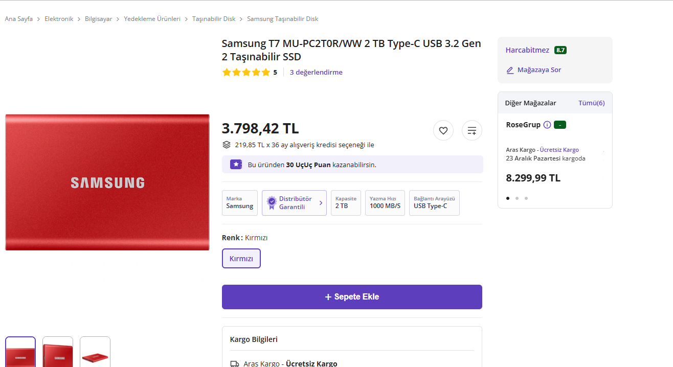The width and height of the screenshot is (673, 367).
Task: Click the purple UçUç Puan star badge
Action: (236, 165)
